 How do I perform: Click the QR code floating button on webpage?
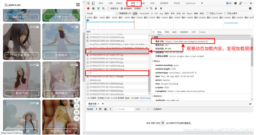tap(77, 112)
